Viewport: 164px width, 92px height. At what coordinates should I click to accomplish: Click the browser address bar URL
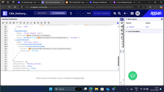79,7
